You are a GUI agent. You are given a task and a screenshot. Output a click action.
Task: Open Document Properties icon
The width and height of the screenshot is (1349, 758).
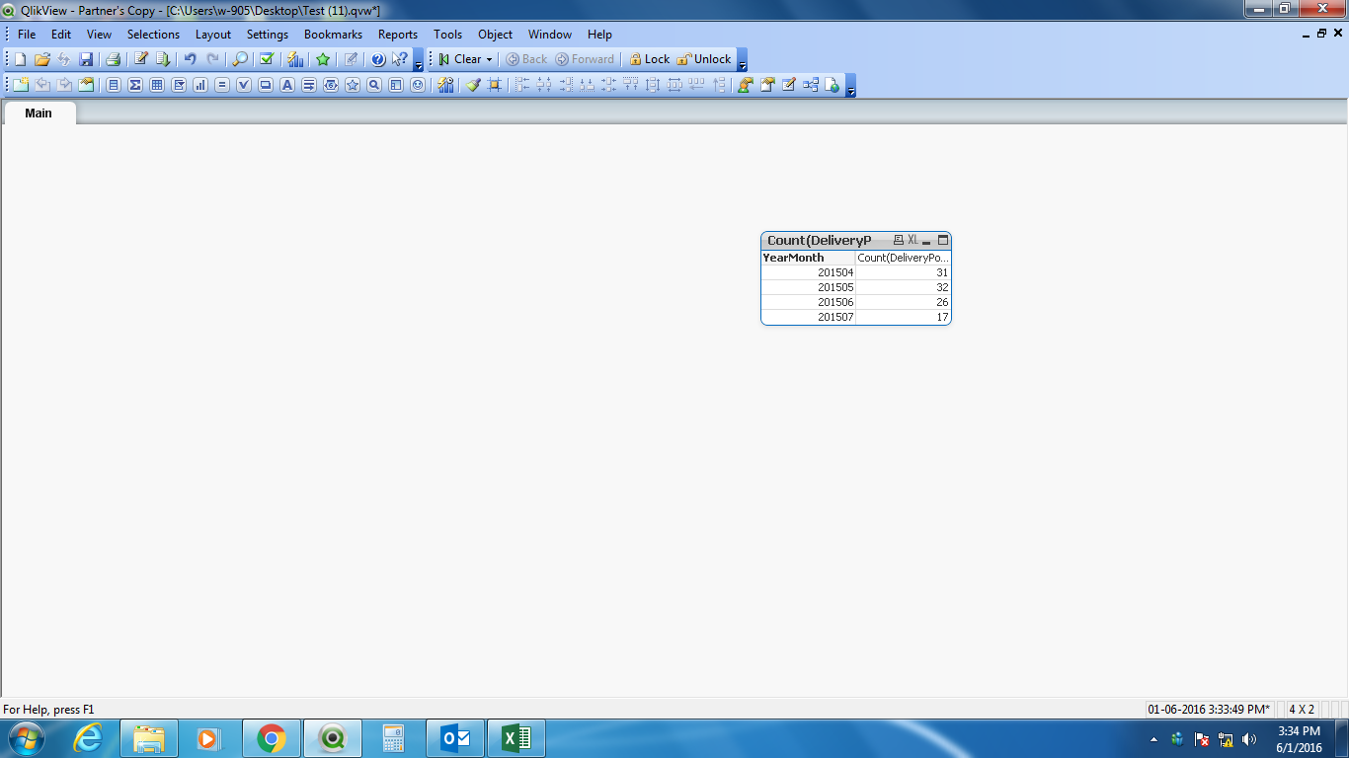tap(767, 85)
